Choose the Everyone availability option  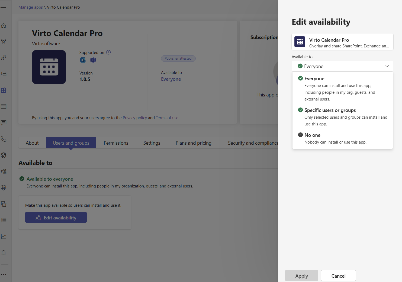pos(342,88)
